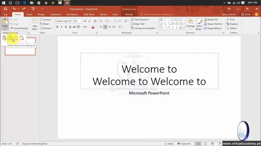Click the numbered list icon

tap(108, 21)
